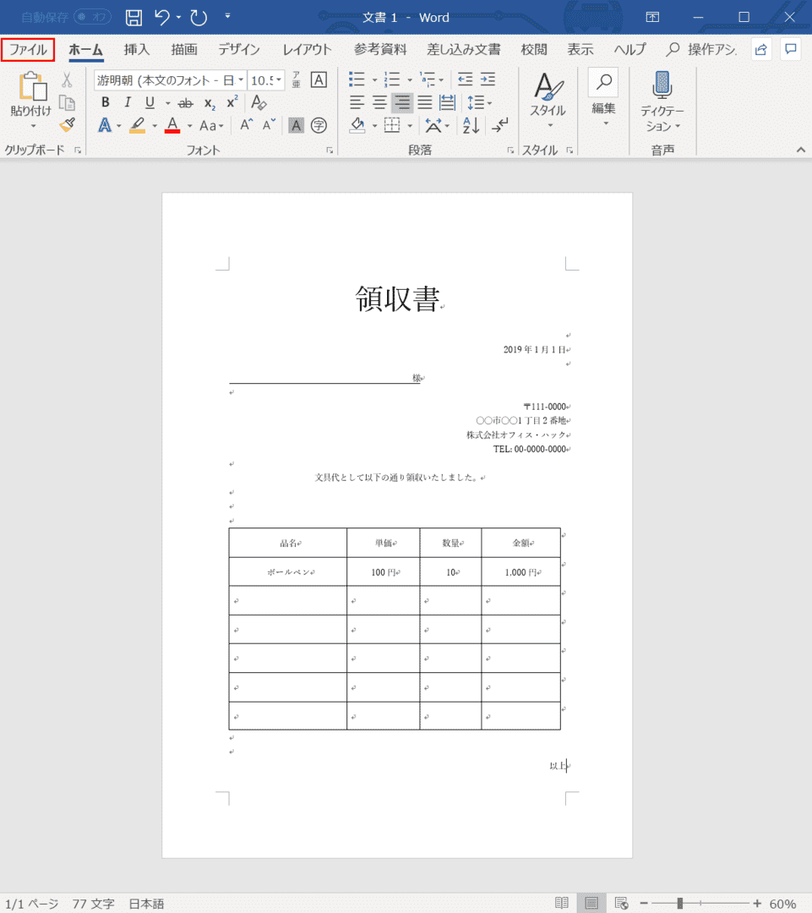This screenshot has height=913, width=812.
Task: Justify the paragraph text
Action: tap(425, 102)
